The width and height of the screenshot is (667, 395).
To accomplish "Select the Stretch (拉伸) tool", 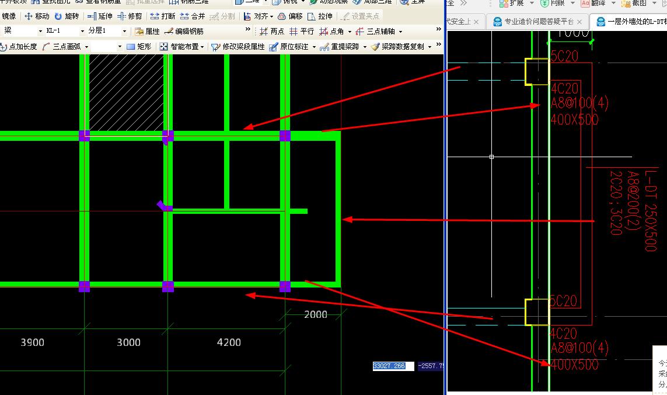I will click(x=320, y=16).
